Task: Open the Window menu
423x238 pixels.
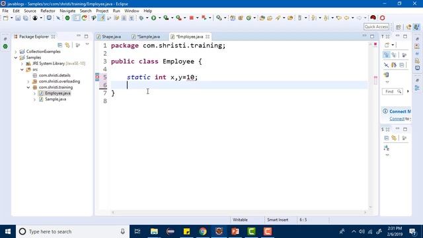Action: click(x=132, y=11)
